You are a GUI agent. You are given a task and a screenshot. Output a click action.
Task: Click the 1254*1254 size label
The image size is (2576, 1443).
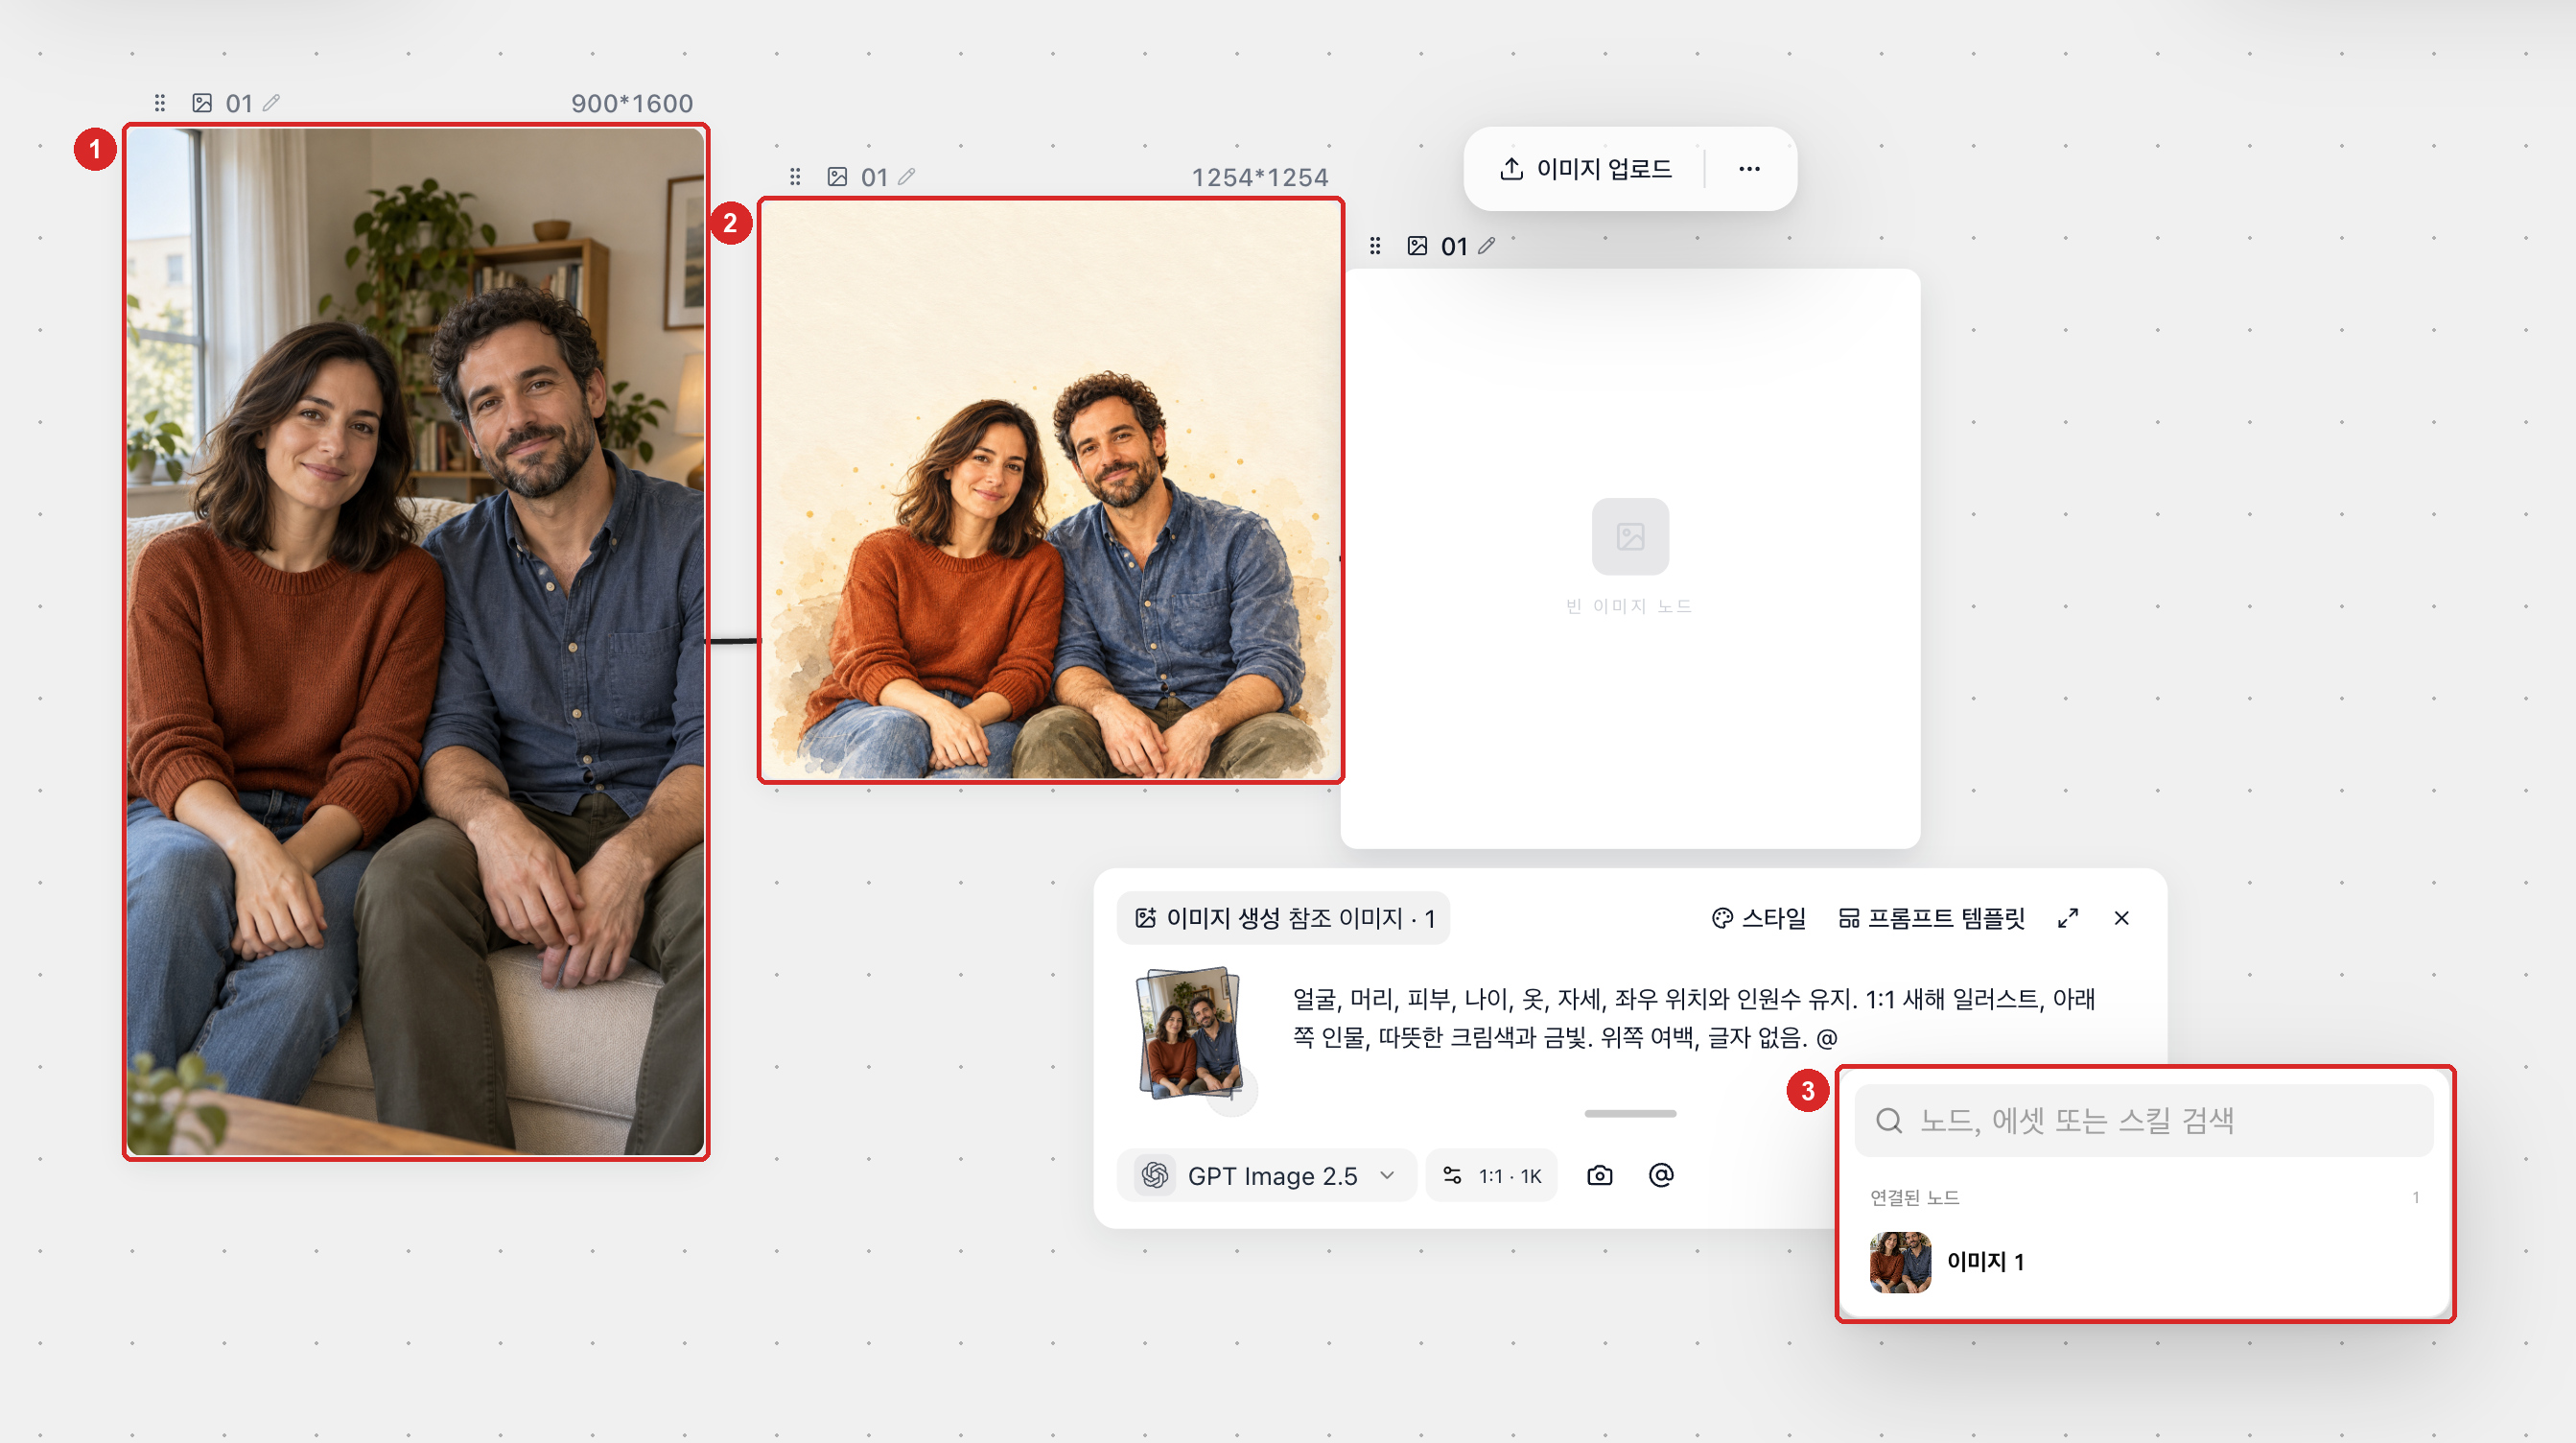[x=1260, y=177]
